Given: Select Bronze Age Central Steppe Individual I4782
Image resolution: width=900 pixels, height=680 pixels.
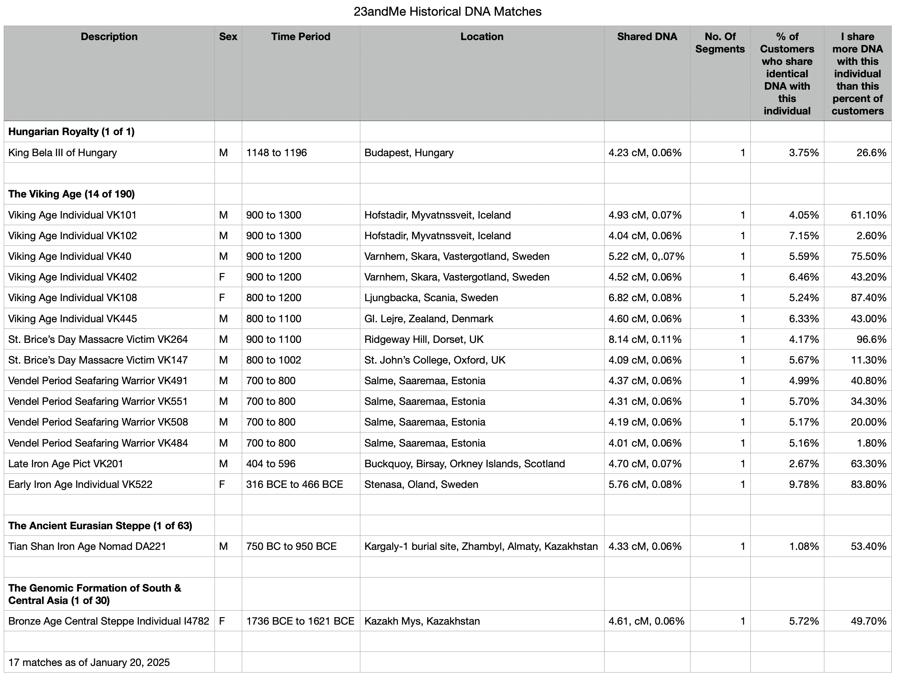Looking at the screenshot, I should point(109,621).
